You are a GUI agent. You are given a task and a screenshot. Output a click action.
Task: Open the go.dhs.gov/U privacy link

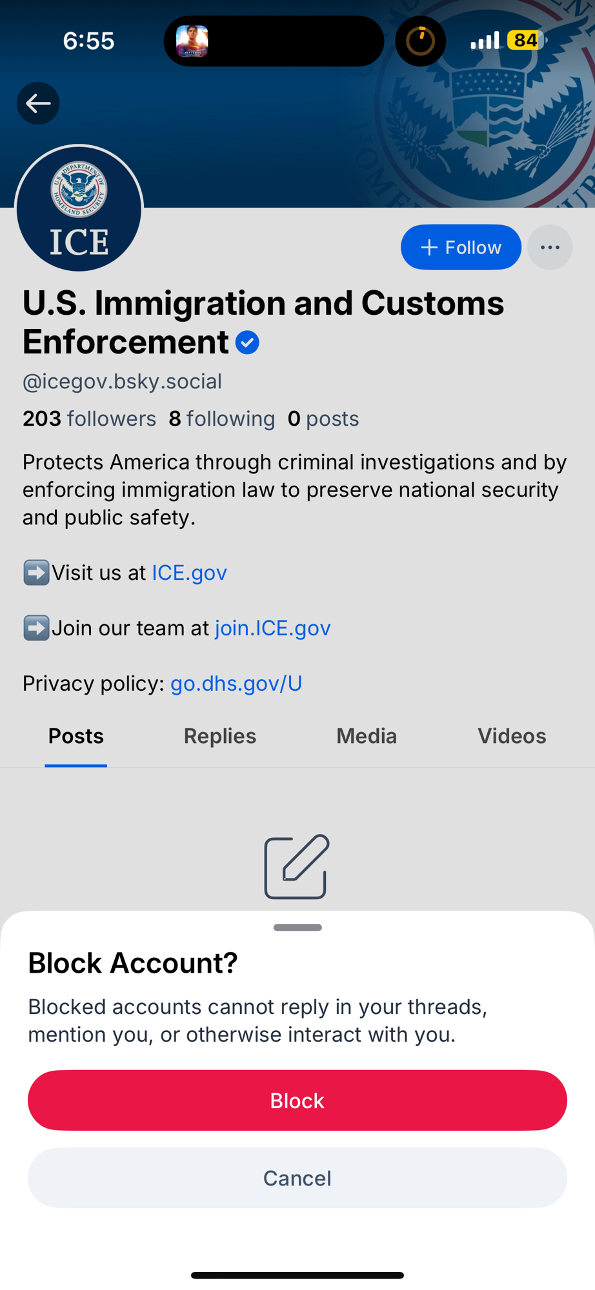click(x=236, y=684)
